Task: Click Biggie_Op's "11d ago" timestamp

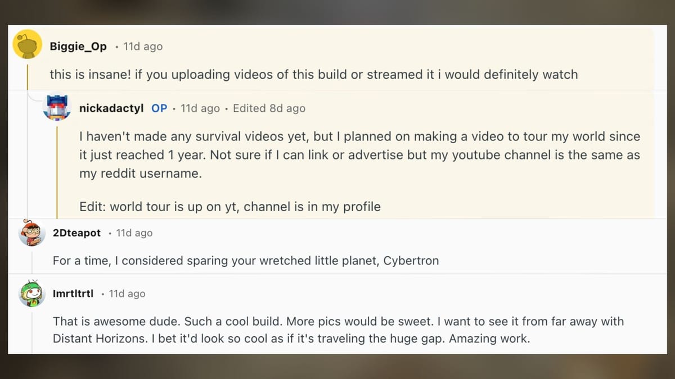Action: [x=143, y=47]
